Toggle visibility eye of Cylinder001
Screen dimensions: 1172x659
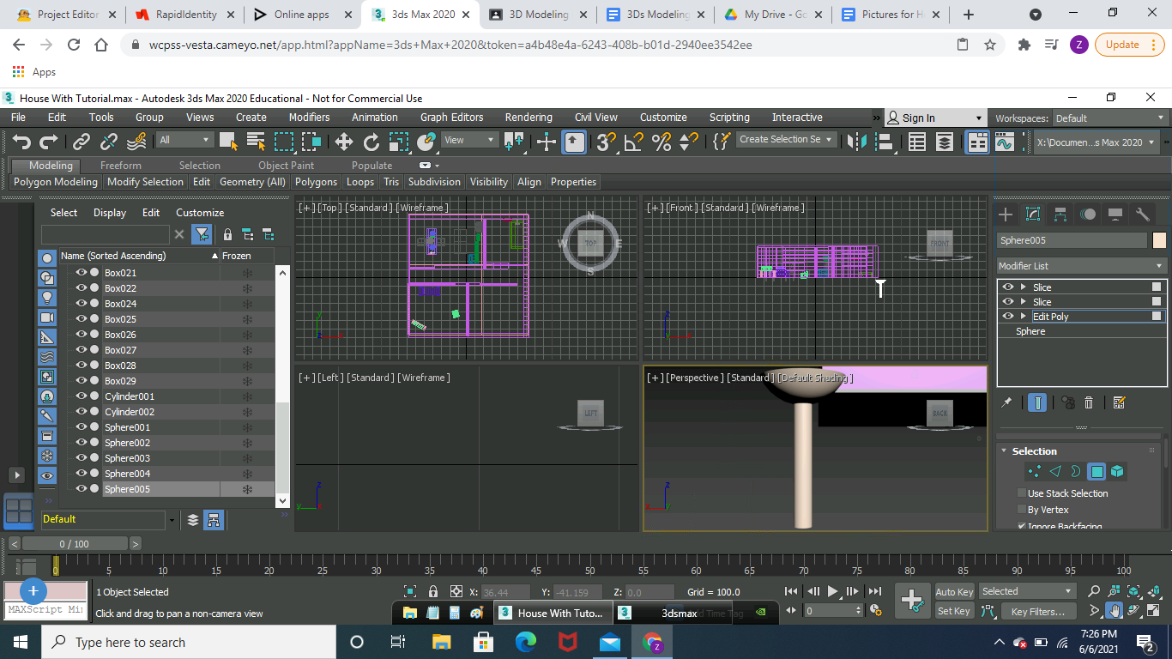82,396
